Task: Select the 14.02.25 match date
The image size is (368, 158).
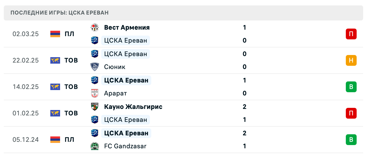Action: pos(26,87)
